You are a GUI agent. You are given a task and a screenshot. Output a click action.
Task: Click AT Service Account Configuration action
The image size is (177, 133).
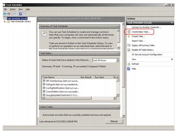tap(147, 55)
